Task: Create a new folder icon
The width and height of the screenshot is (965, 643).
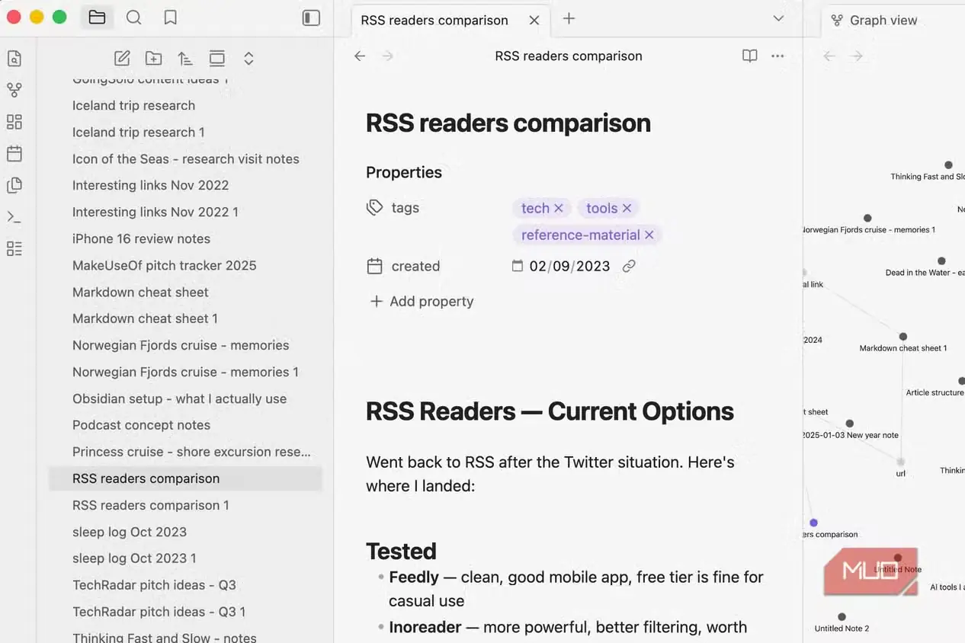Action: coord(154,58)
